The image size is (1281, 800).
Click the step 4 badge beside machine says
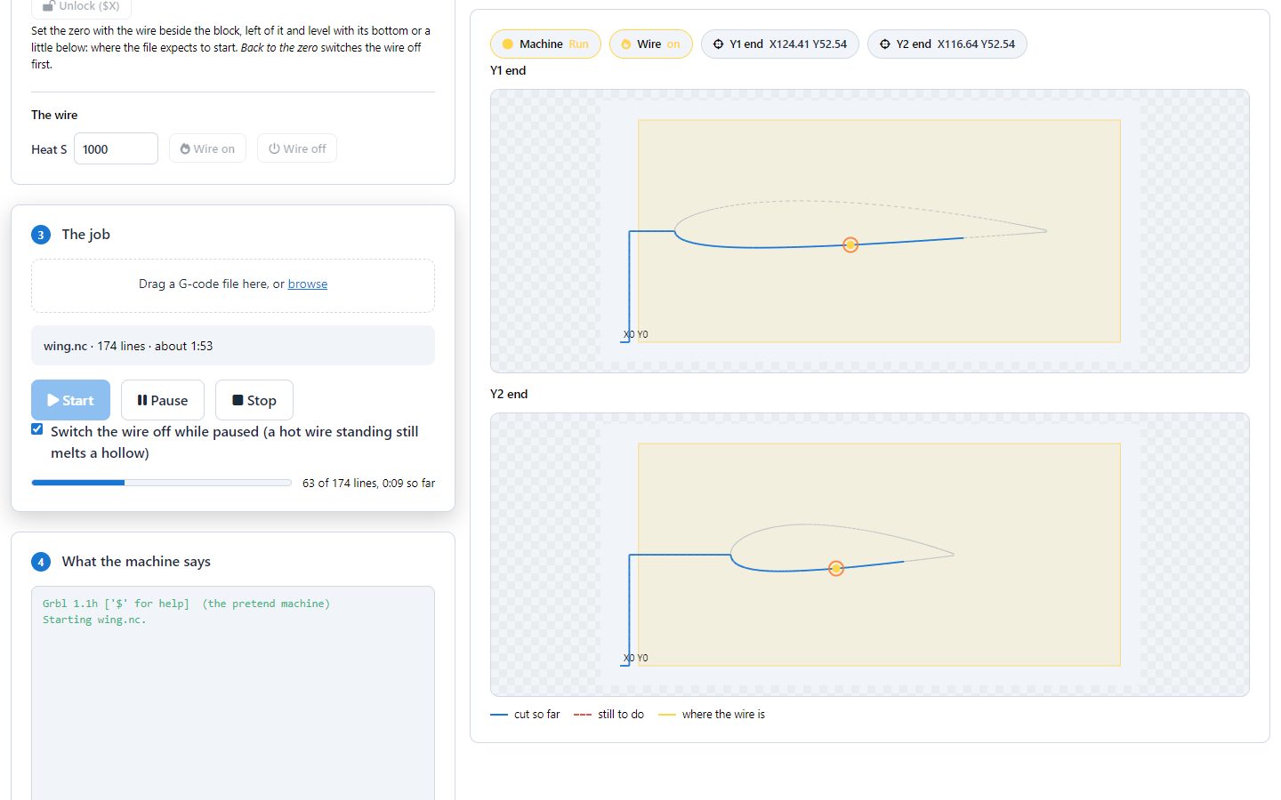click(41, 562)
